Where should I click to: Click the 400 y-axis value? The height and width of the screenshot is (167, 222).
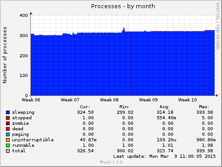point(23,16)
